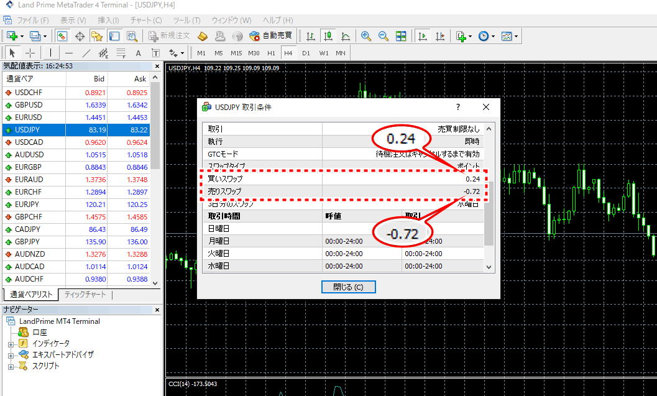
Task: Select EURUSD row in Market Watch
Action: (x=76, y=117)
